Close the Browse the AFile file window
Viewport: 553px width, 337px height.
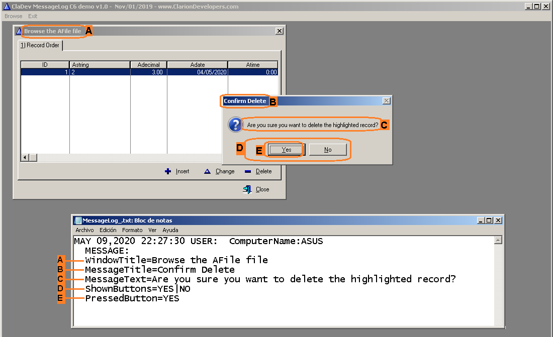280,31
